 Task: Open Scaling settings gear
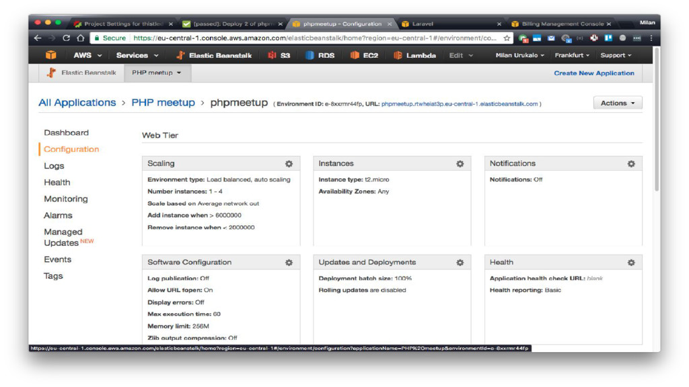289,164
